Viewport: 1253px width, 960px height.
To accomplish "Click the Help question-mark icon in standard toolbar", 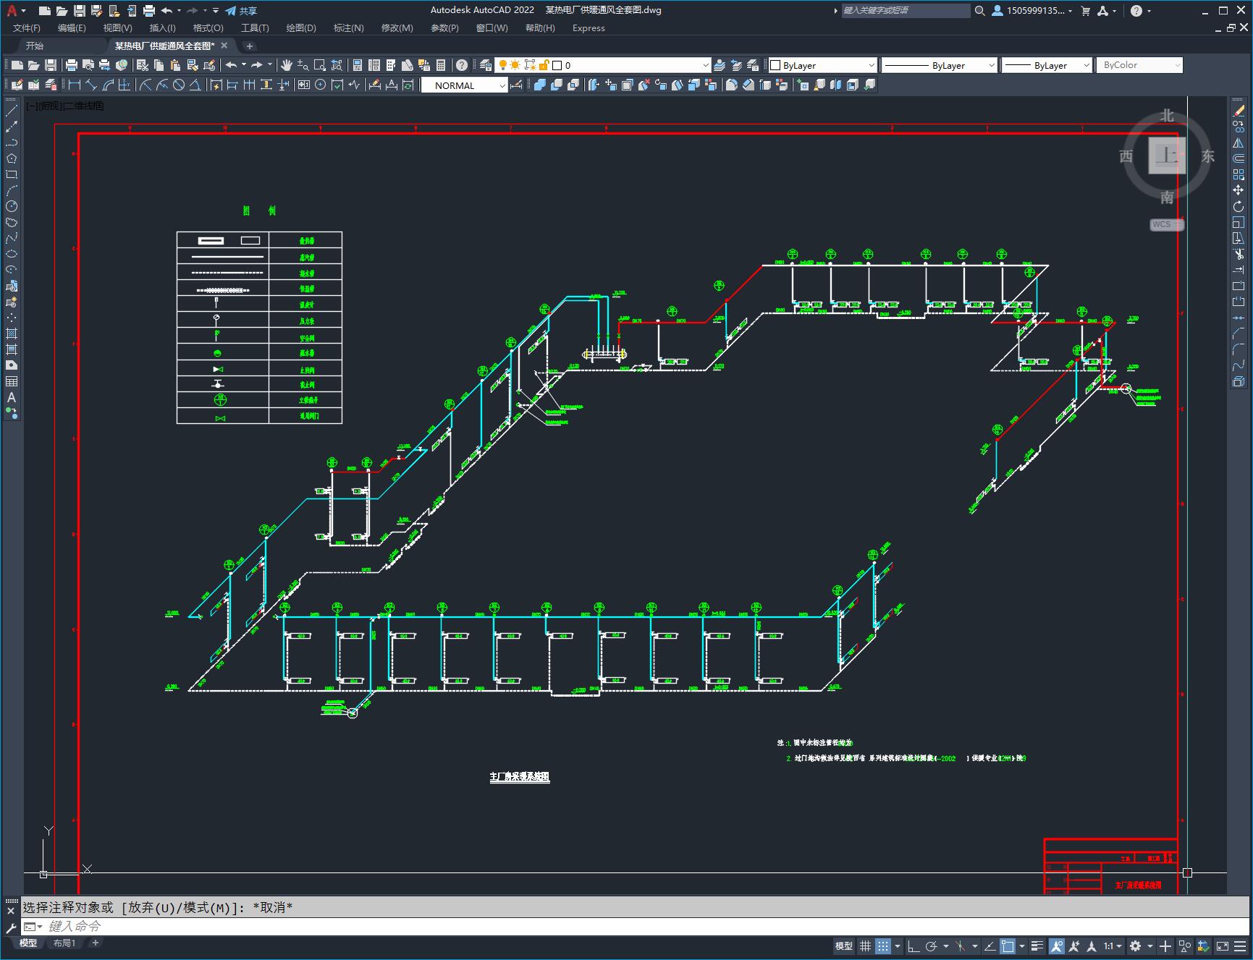I will 462,65.
